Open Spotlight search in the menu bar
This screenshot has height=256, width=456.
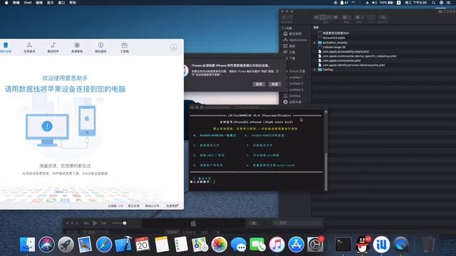pos(433,3)
